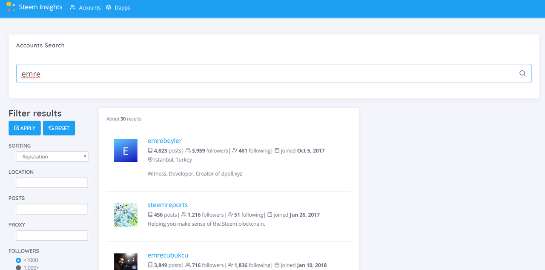545x270 pixels.
Task: Click the posts icon next to 3,849 posts
Action: coord(150,265)
